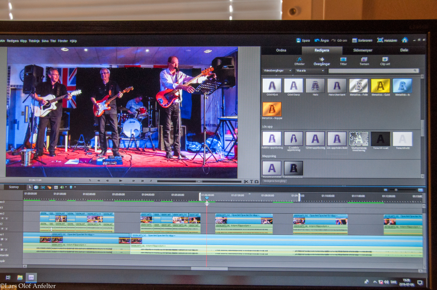Viewport: 437px width, 290px height.
Task: Undo the last action with Ångra
Action: pos(321,40)
